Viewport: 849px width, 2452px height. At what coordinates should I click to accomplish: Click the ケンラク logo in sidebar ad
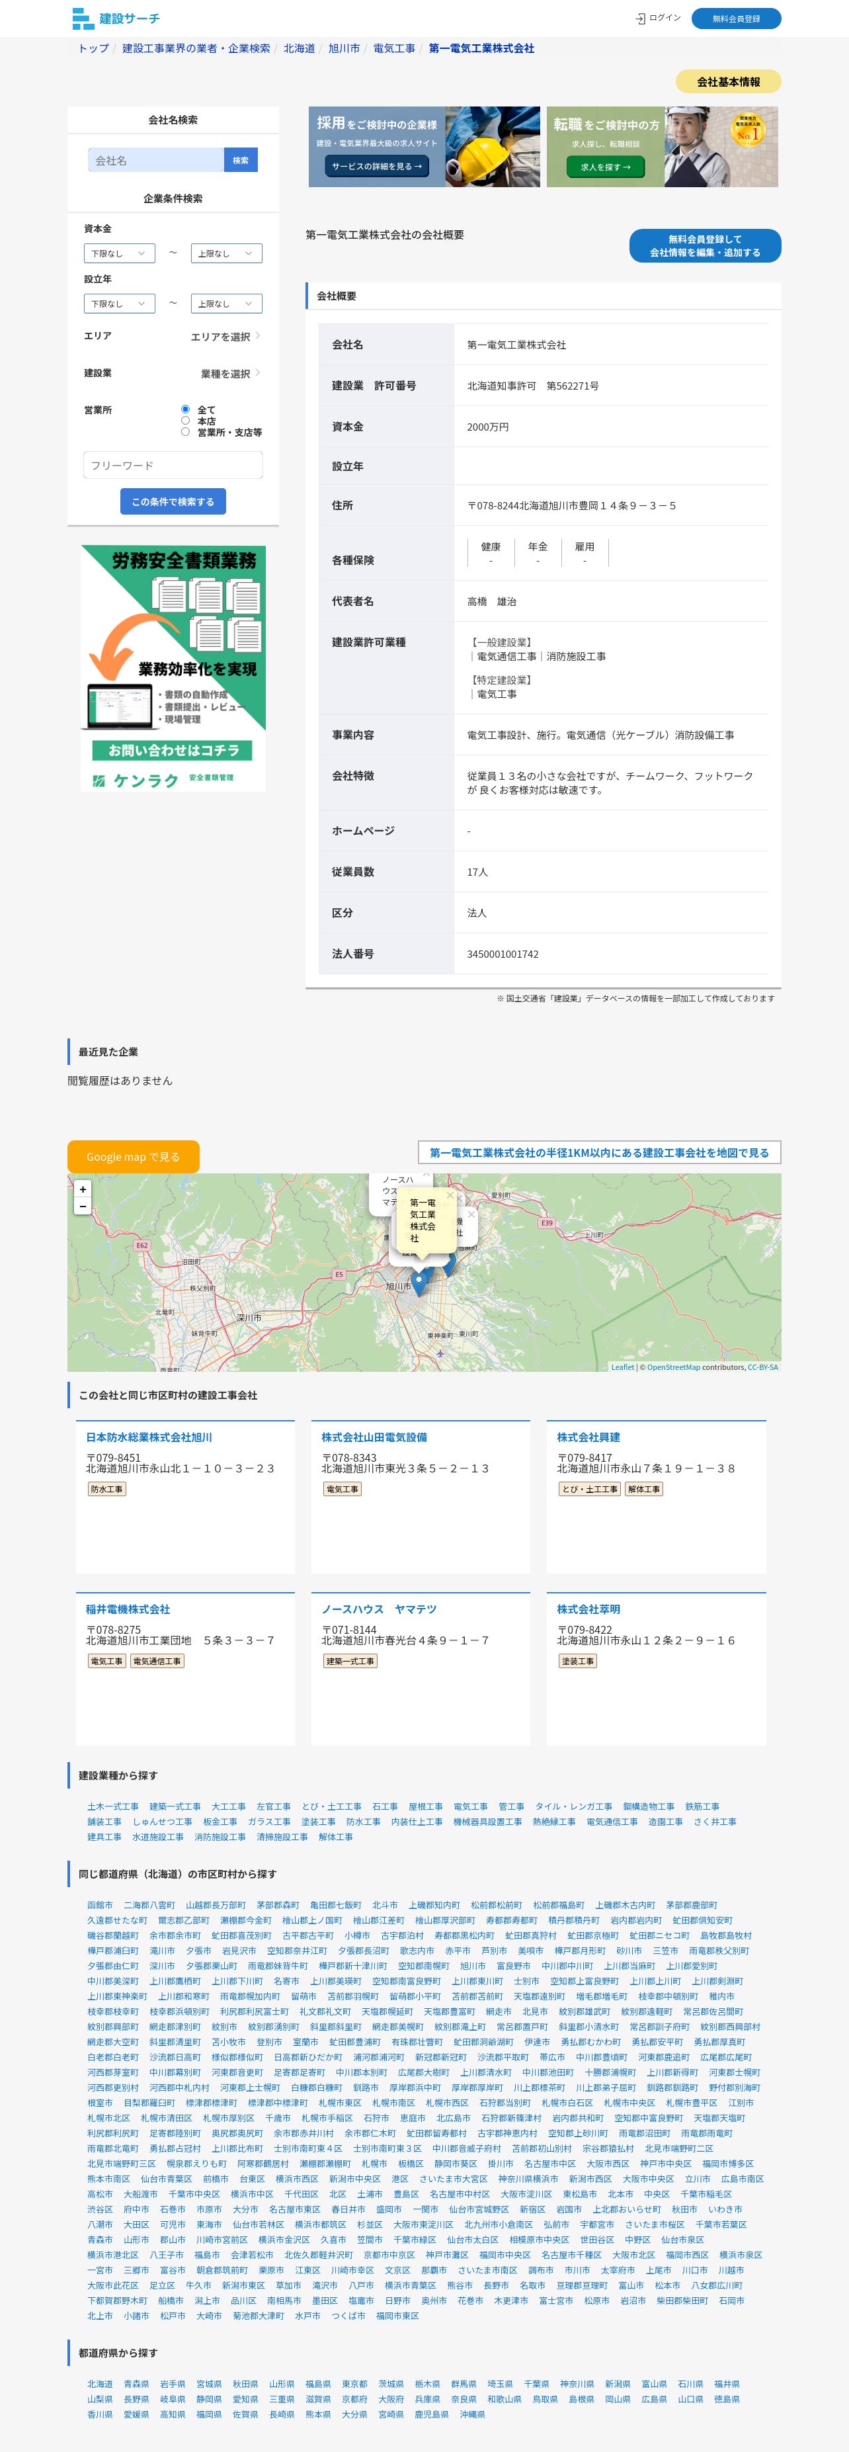tap(135, 780)
